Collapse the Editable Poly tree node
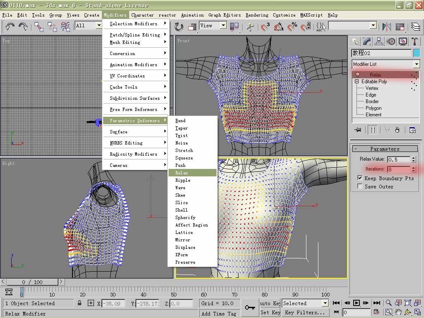 coord(357,82)
